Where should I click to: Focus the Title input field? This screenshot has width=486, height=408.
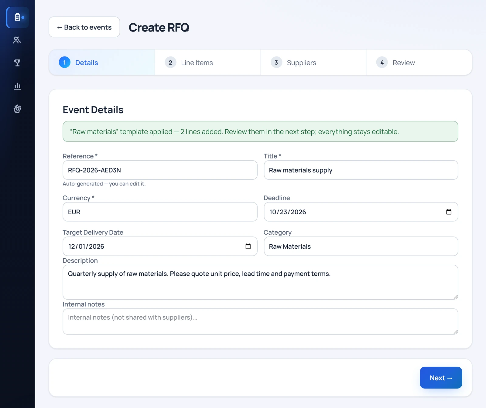[361, 170]
